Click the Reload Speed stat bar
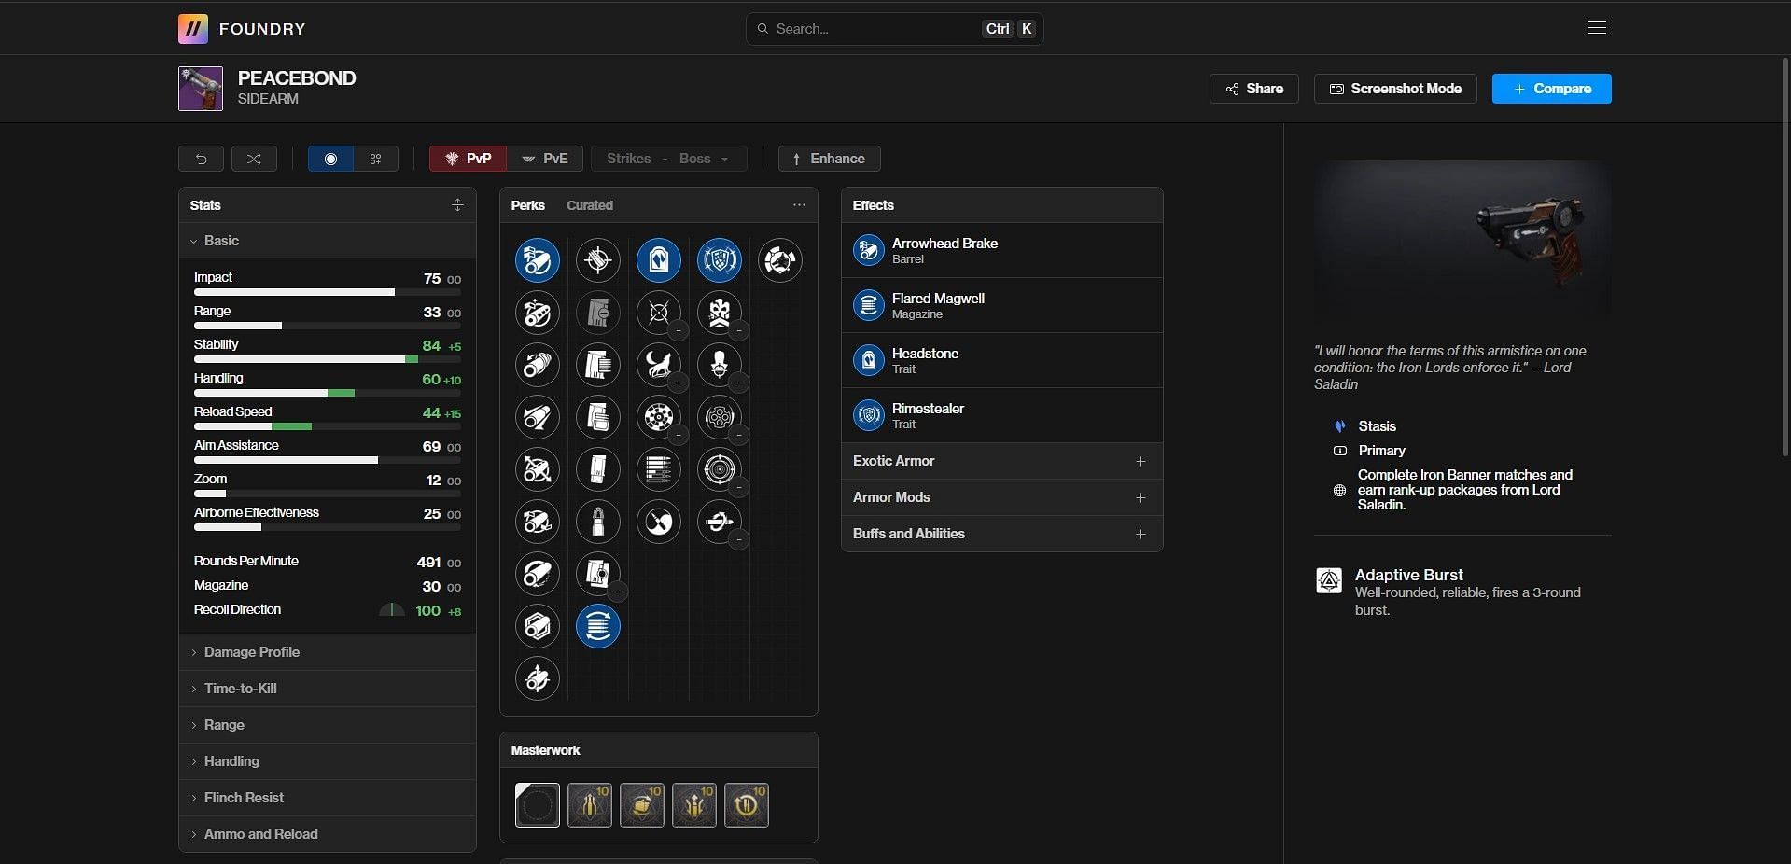 [328, 426]
